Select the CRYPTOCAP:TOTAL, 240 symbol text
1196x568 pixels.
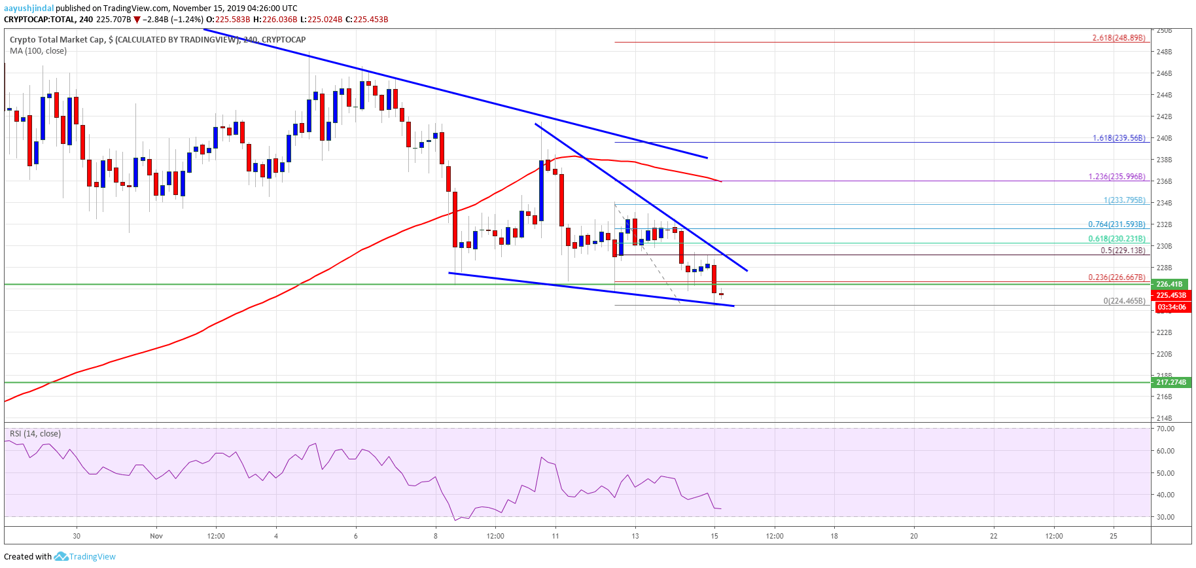(48, 20)
